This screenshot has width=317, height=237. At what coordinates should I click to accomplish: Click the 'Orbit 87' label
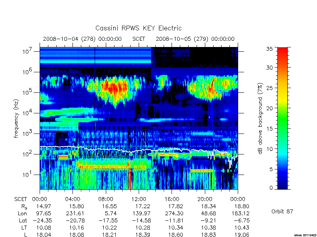coord(282,211)
